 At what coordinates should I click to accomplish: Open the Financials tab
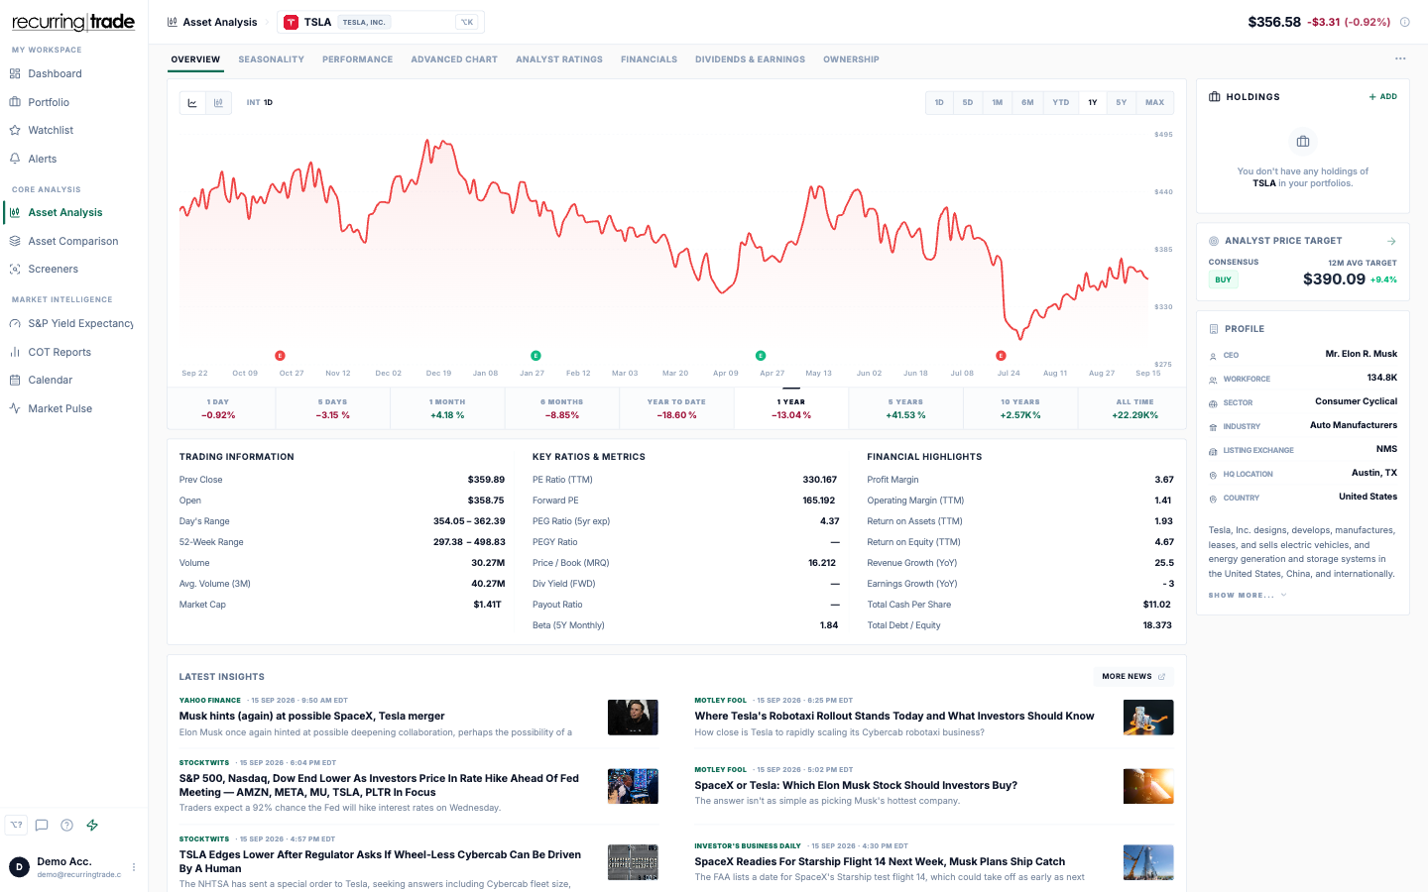coord(649,59)
